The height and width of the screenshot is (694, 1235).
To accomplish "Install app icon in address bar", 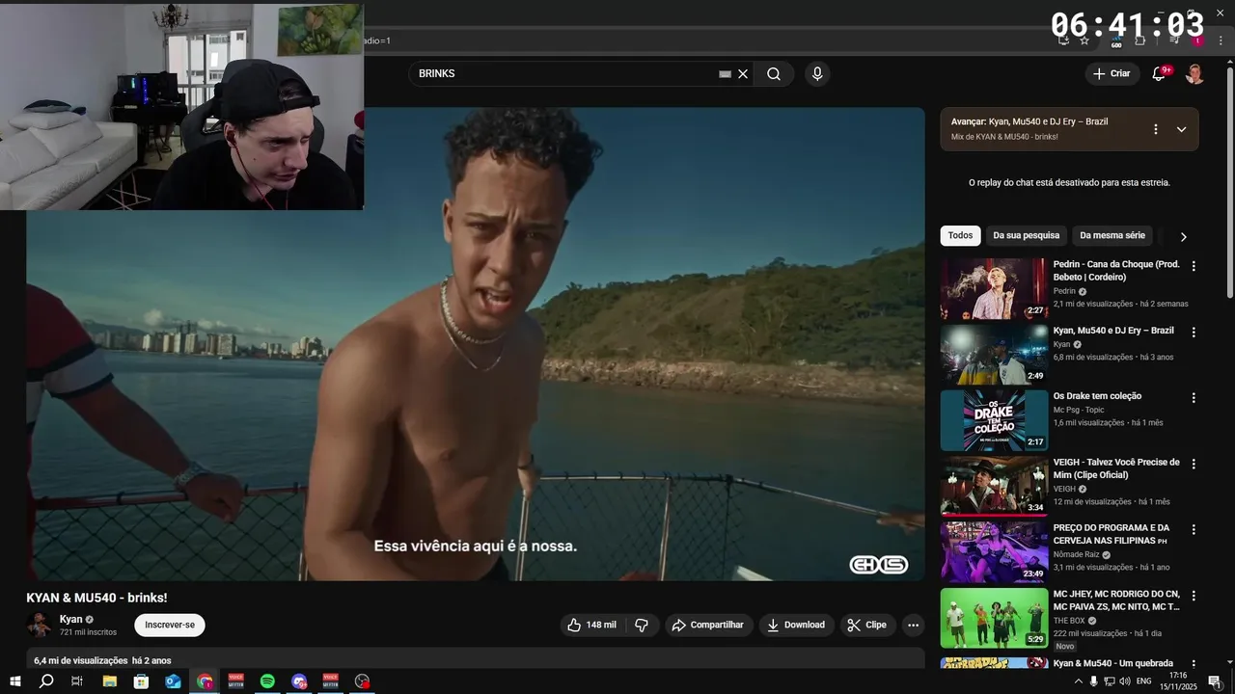I will click(1063, 40).
